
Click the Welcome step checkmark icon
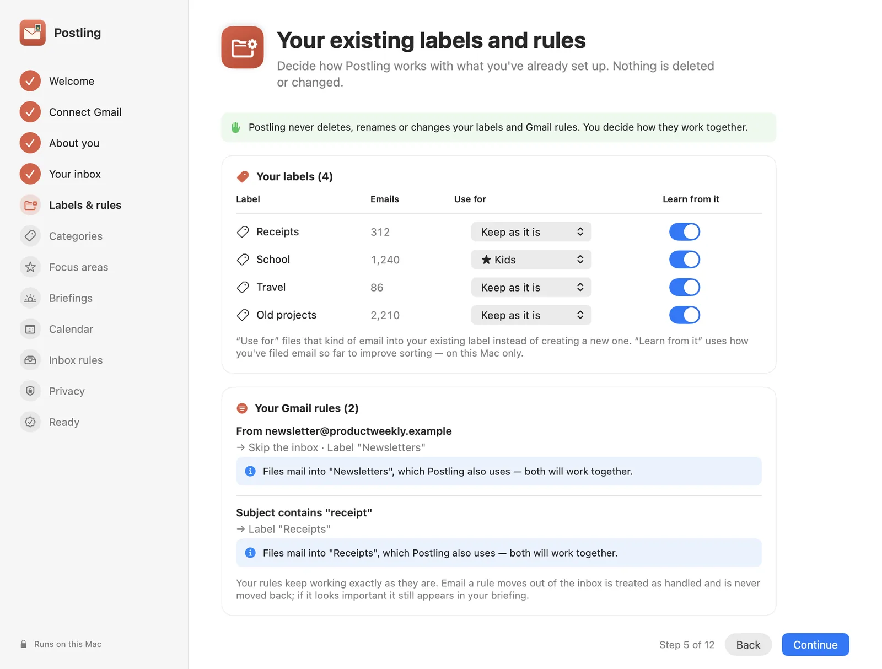click(30, 81)
